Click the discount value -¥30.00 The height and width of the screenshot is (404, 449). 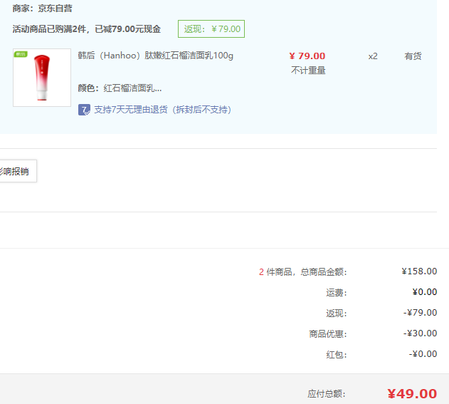[420, 333]
